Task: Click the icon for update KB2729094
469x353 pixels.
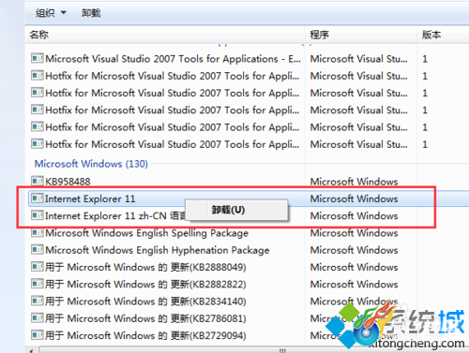Action: [x=38, y=335]
